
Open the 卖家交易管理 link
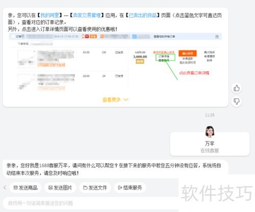(x=87, y=15)
